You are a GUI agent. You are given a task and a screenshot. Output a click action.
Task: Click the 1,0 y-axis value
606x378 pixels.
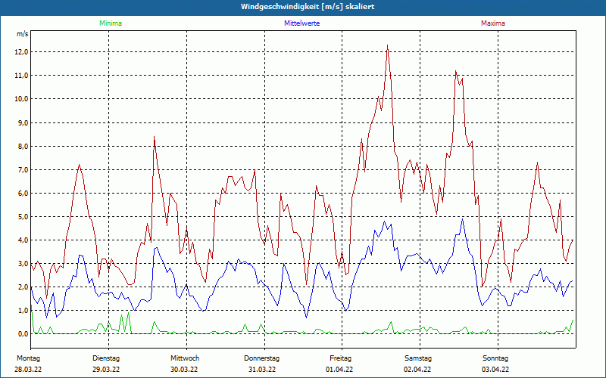point(23,311)
